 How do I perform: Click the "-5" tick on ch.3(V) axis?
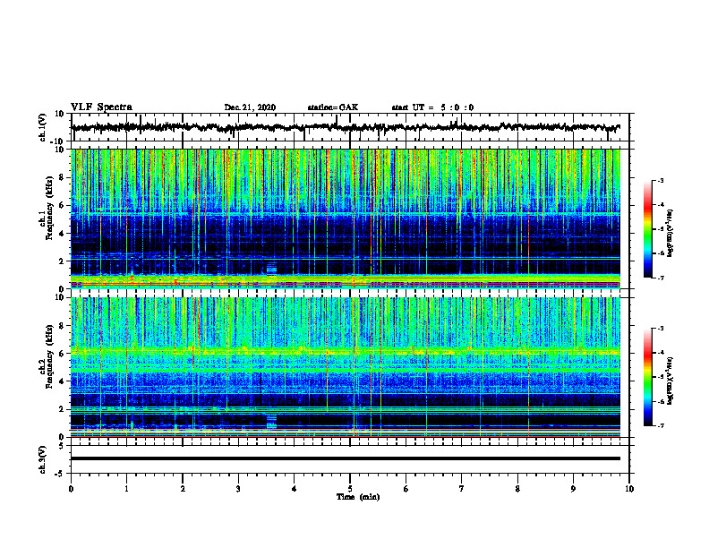click(x=60, y=474)
